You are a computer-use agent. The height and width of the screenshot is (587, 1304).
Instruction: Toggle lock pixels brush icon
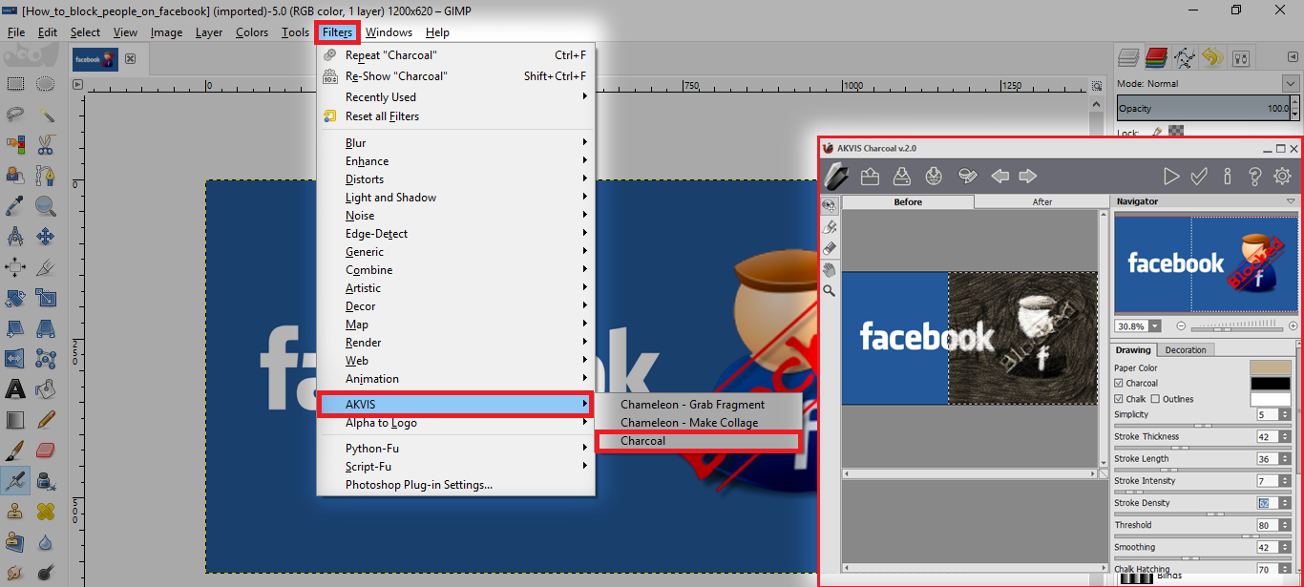(1157, 134)
